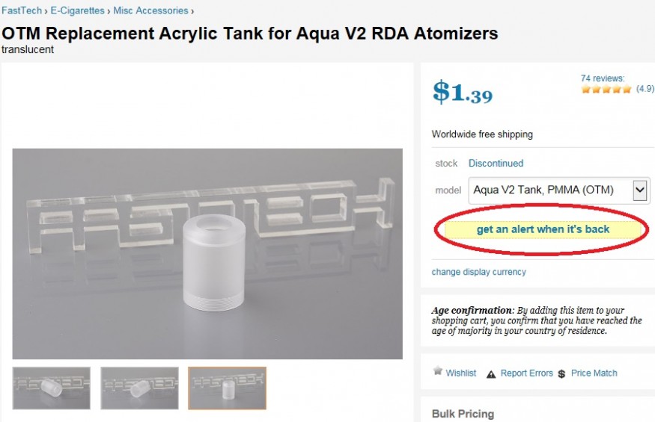Click the five-star rating icons
The width and height of the screenshot is (655, 422).
tap(606, 89)
